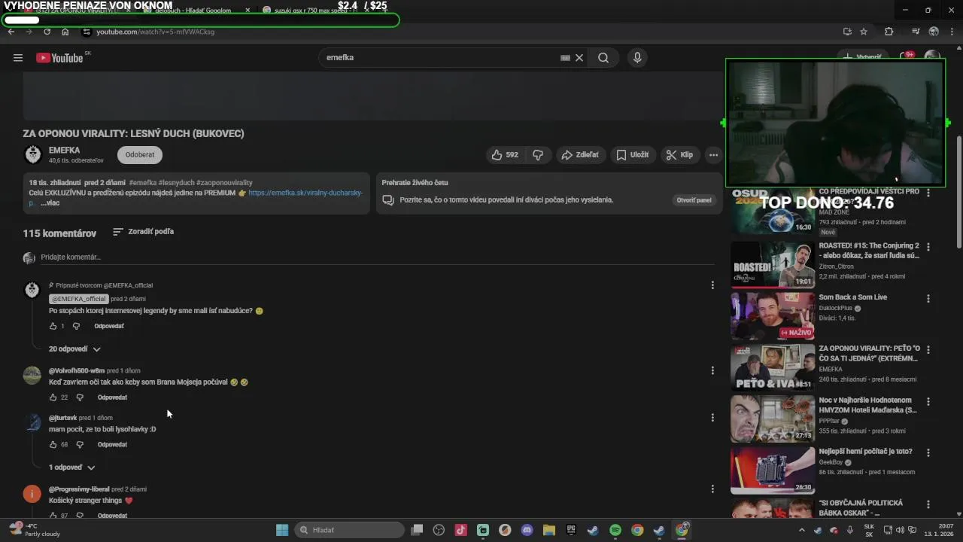
Task: Dislike the @Volvofh500-w8m comment
Action: click(x=80, y=397)
